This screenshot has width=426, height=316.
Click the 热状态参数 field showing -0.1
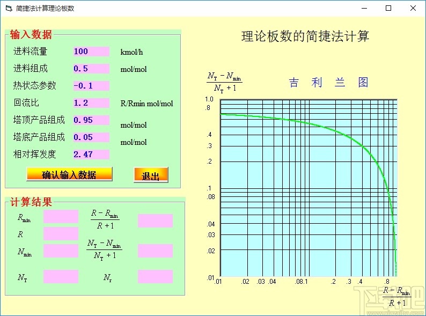click(91, 86)
